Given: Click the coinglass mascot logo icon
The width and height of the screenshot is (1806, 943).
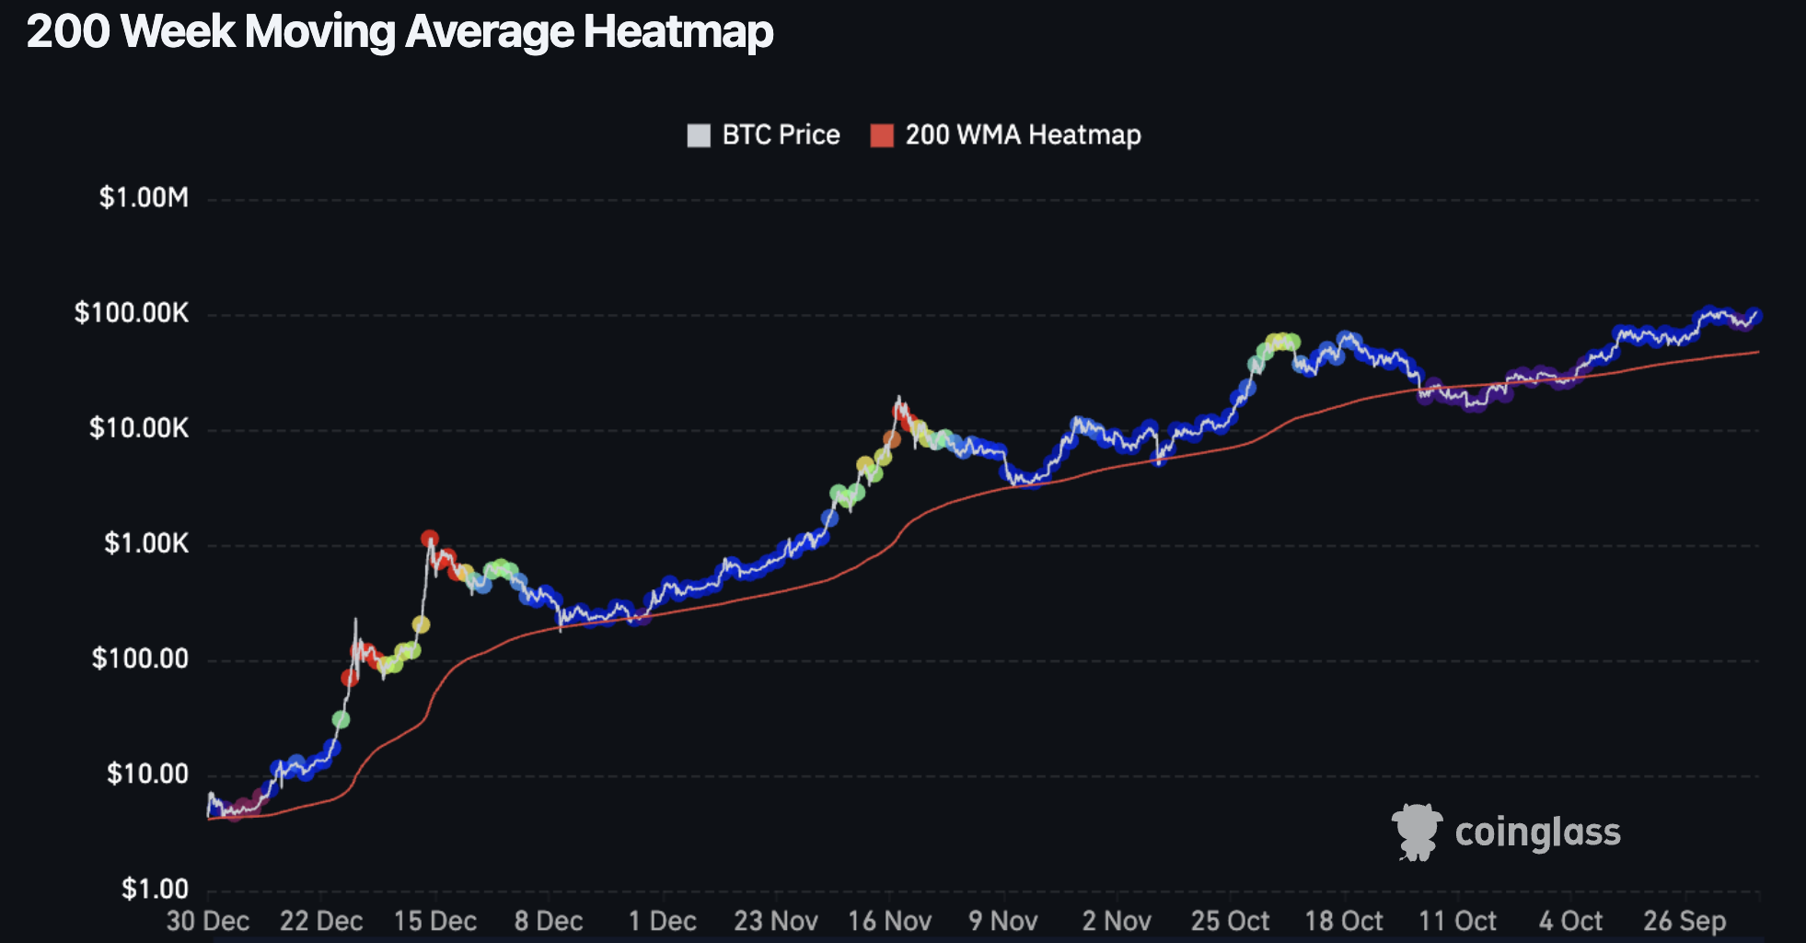Looking at the screenshot, I should click(x=1417, y=832).
